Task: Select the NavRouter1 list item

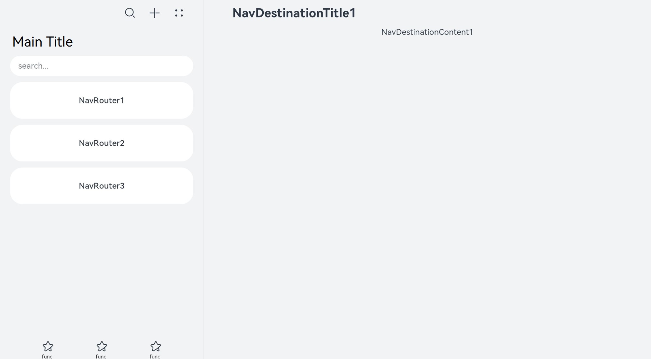Action: click(101, 100)
